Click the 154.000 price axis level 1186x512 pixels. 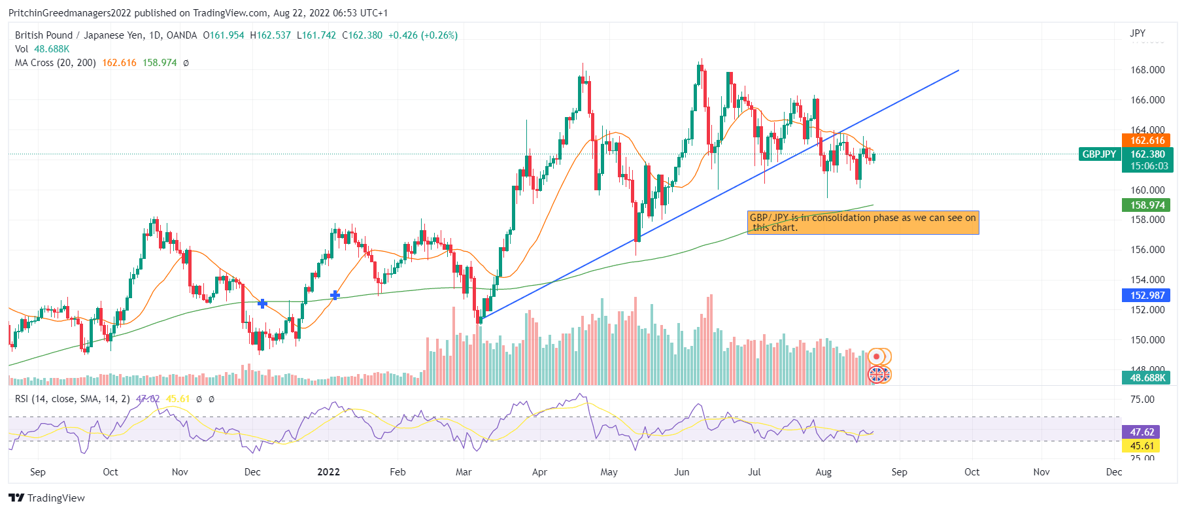tap(1147, 280)
